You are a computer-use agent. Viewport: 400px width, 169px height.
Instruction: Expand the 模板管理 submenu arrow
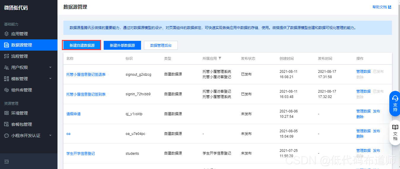pyautogui.click(x=50, y=79)
